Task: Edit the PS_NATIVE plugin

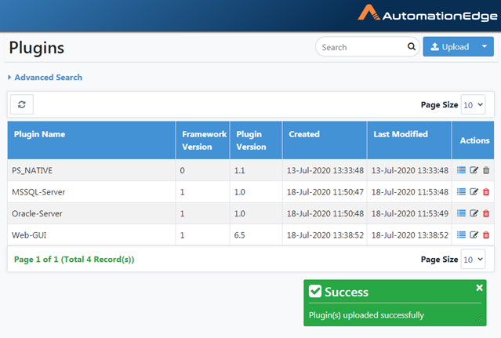Action: point(474,170)
